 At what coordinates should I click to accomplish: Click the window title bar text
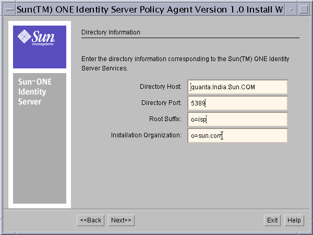[150, 9]
